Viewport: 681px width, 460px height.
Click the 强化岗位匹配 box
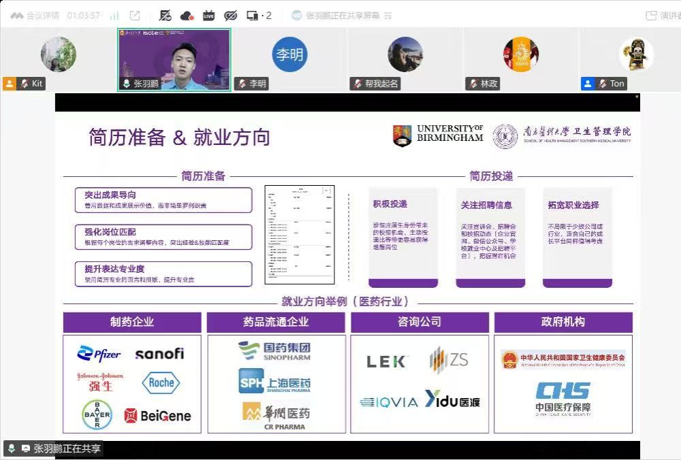click(163, 237)
